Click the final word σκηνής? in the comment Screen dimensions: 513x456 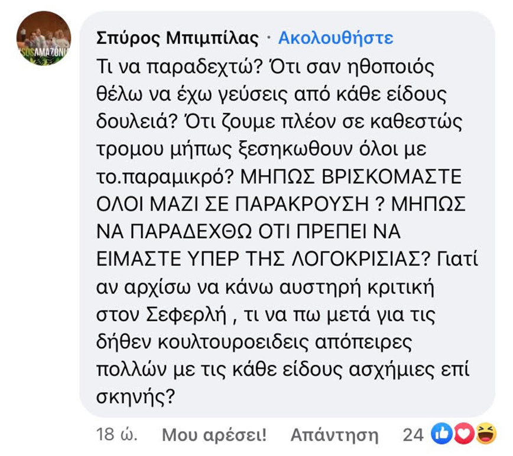135,394
